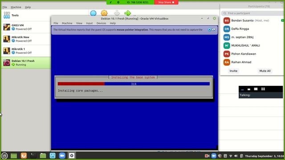This screenshot has width=285, height=160.
Task: Open File menu in Debian VM window
Action: pyautogui.click(x=56, y=23)
